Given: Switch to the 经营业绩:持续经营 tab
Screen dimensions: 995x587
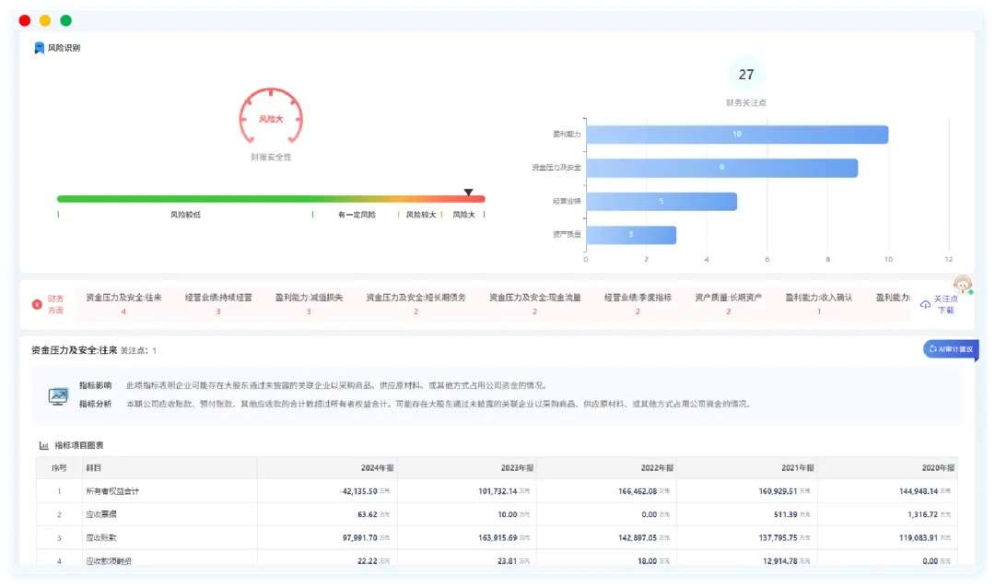Looking at the screenshot, I should (x=218, y=304).
